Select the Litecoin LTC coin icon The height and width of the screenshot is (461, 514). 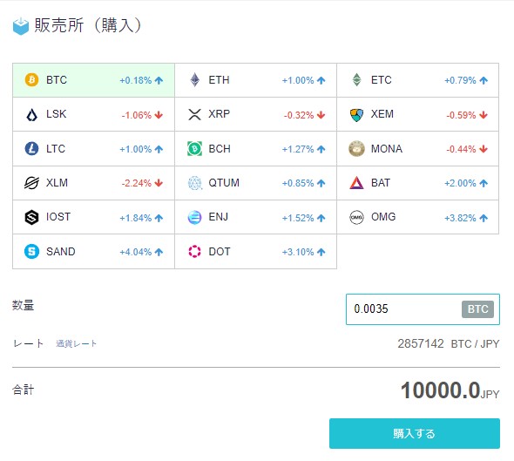point(31,148)
